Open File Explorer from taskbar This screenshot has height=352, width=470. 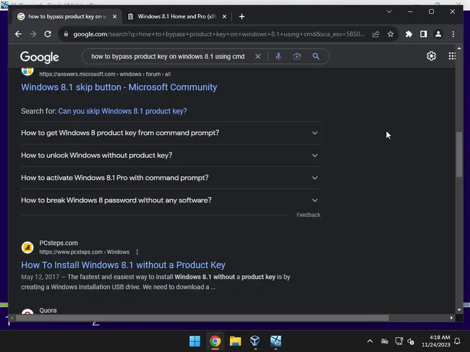click(x=235, y=341)
